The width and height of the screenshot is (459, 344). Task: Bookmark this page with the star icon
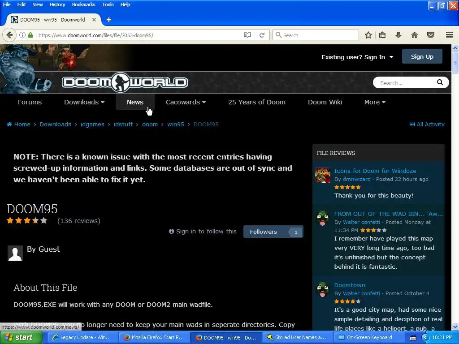click(x=368, y=35)
